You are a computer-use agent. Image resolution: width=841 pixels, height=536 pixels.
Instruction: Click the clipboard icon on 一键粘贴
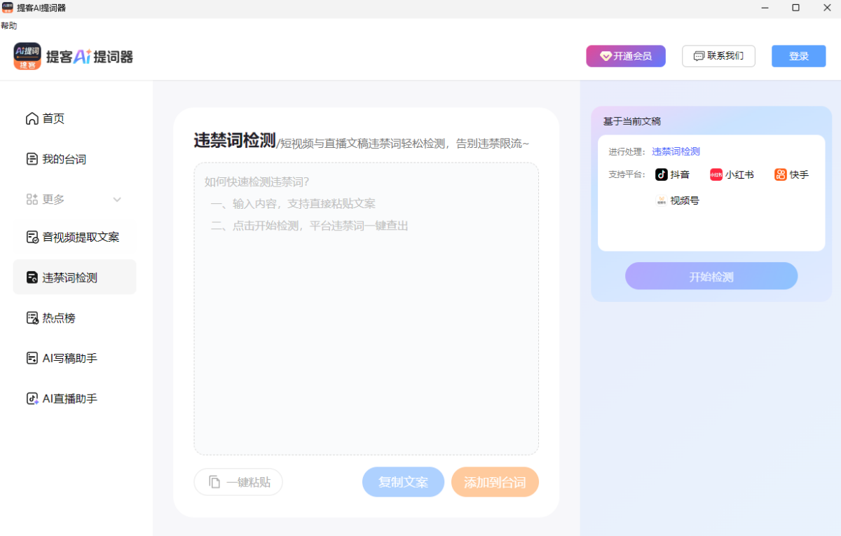click(x=214, y=482)
